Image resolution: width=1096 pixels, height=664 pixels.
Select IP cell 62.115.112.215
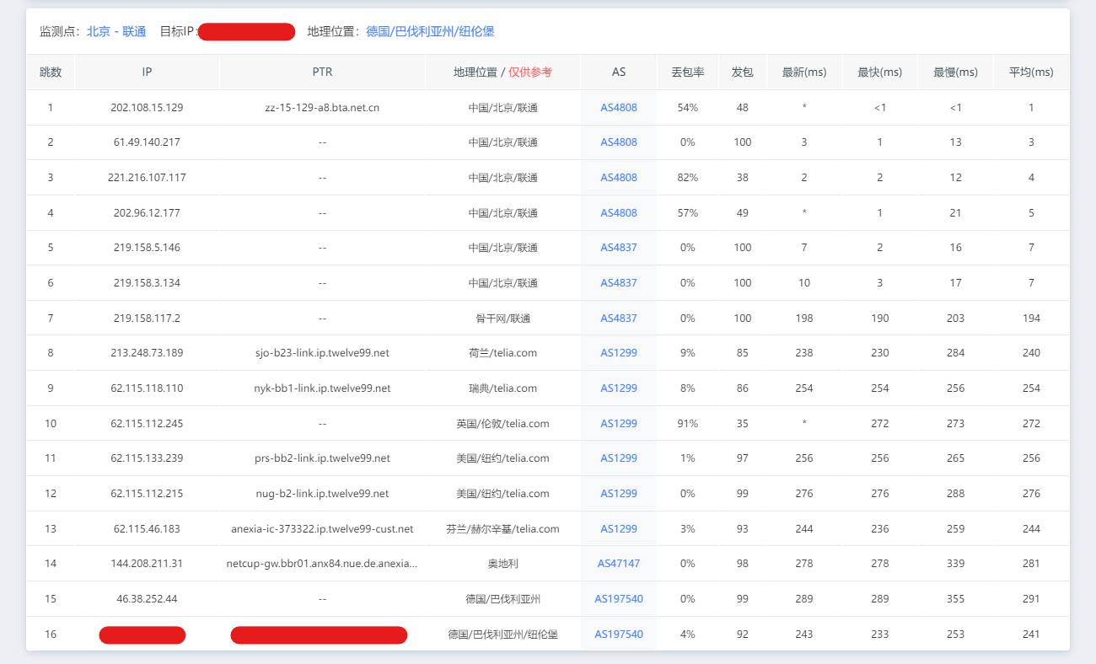pyautogui.click(x=147, y=494)
